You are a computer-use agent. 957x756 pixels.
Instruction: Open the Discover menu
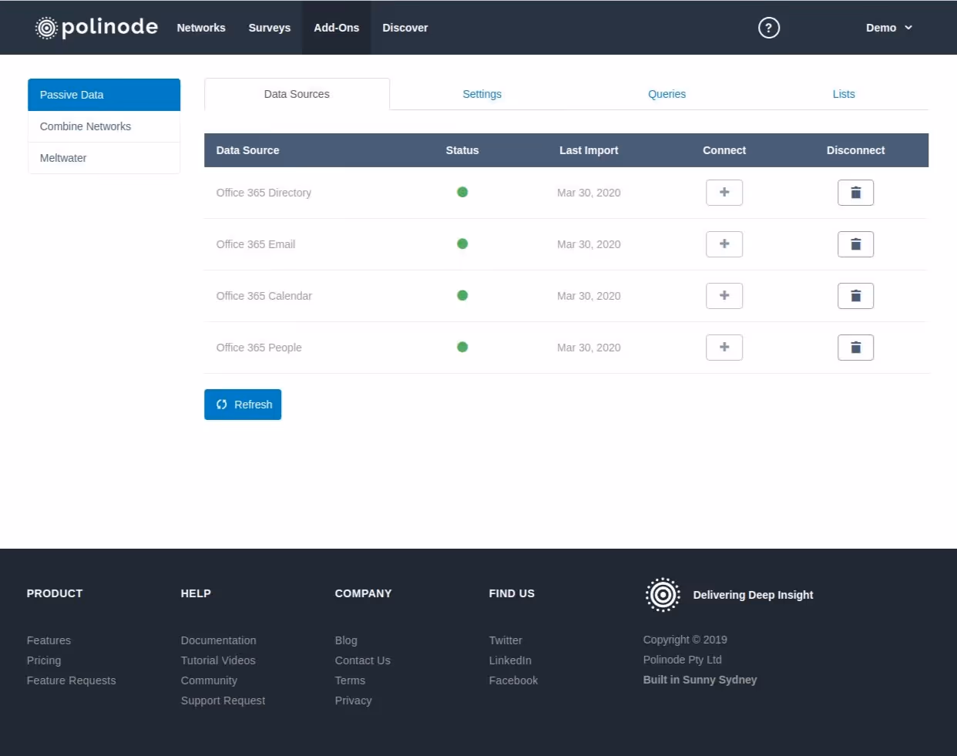(405, 28)
